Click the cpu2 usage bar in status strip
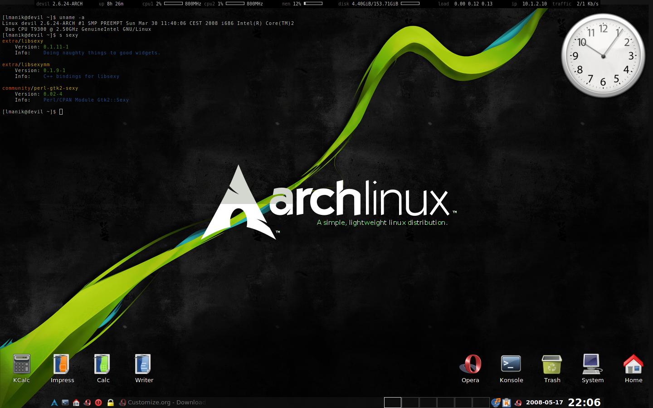The image size is (653, 408). point(235,4)
